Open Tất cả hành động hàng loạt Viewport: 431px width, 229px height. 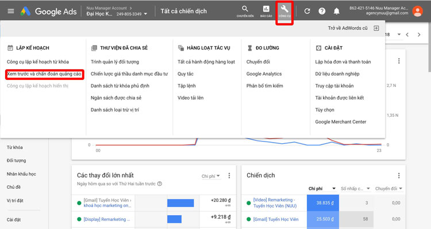(x=206, y=62)
